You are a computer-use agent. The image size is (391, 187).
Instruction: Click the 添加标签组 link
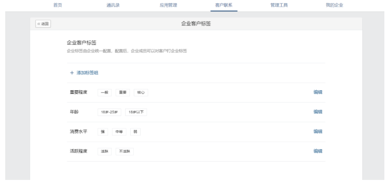[87, 73]
